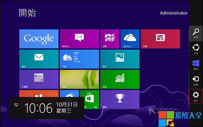Image resolution: width=203 pixels, height=127 pixels.
Task: Open the Desktop (桌面) leaf tile
Action: point(79,79)
